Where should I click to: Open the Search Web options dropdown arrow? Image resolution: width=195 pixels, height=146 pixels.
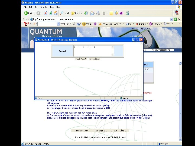pyautogui.click(x=71, y=24)
